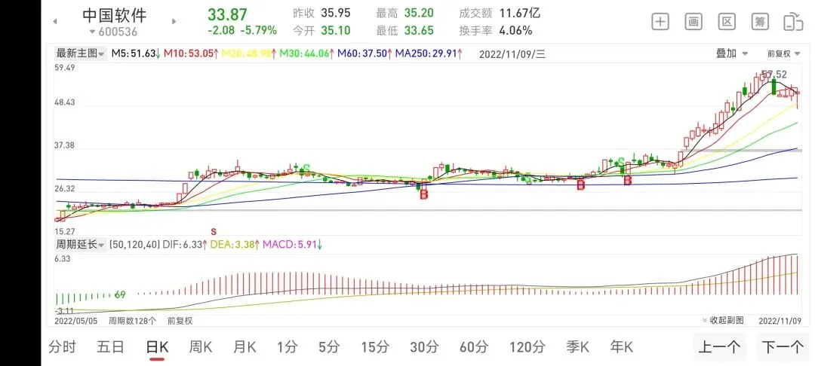The height and width of the screenshot is (366, 815).
Task: Switch to the 月K tab
Action: click(x=244, y=347)
